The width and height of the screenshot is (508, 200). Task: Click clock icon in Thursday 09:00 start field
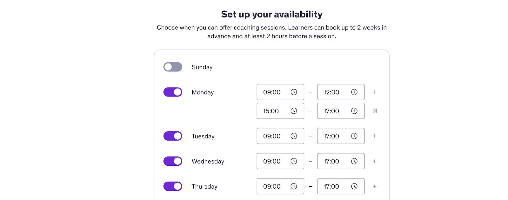pos(294,186)
